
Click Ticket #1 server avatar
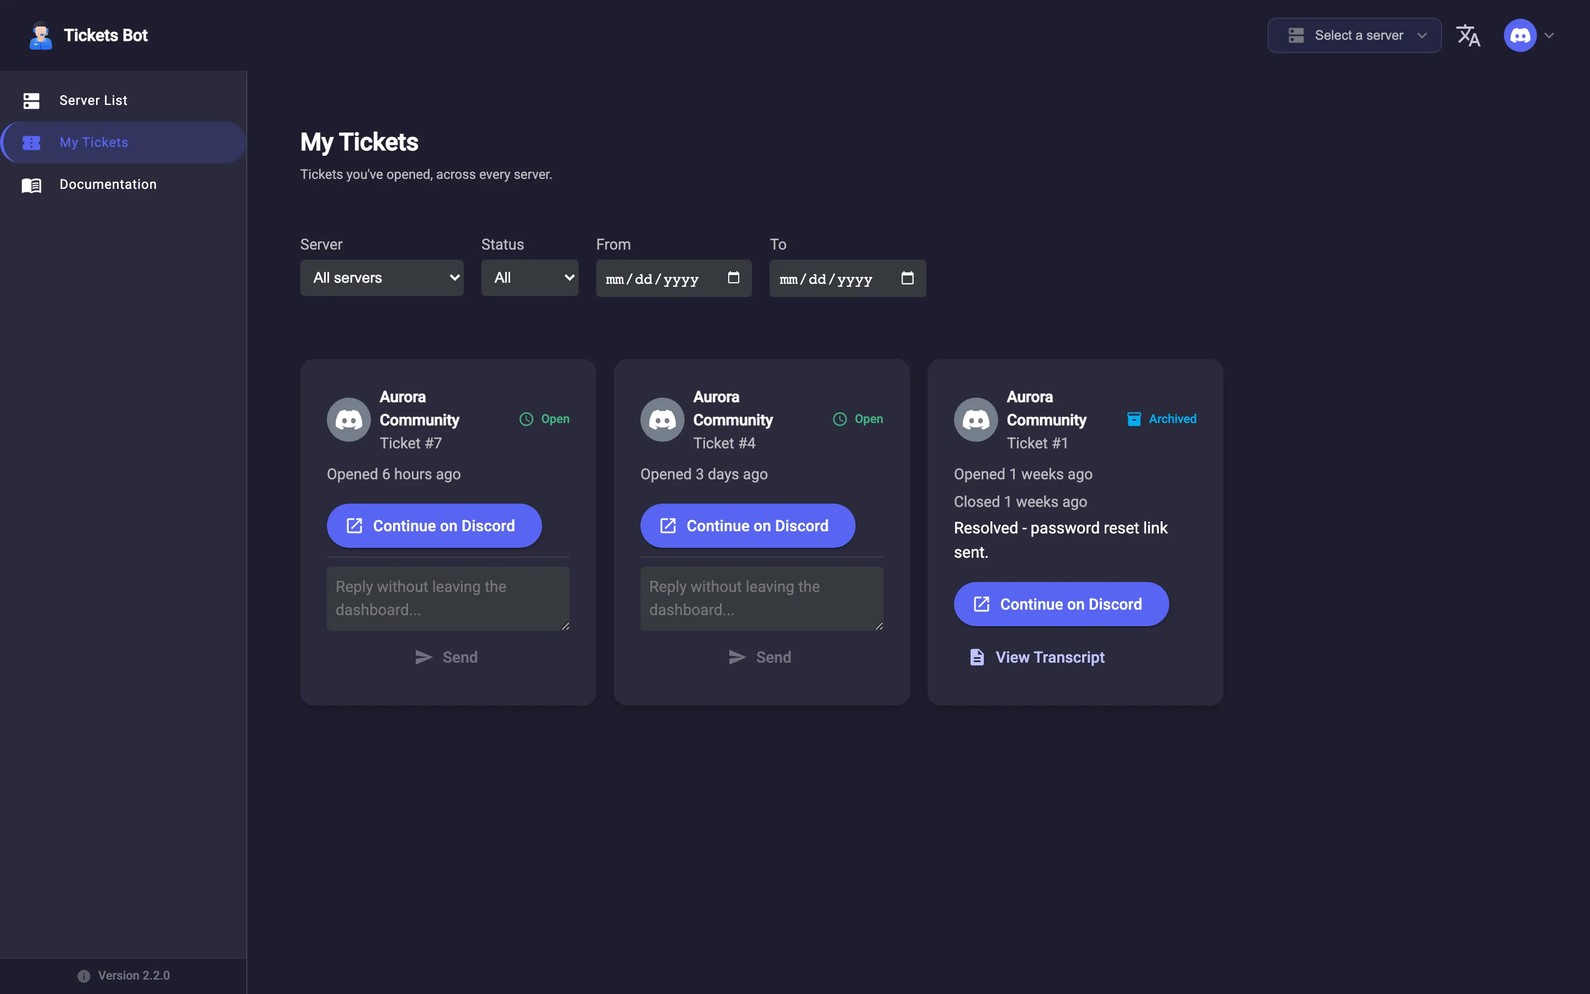point(976,420)
